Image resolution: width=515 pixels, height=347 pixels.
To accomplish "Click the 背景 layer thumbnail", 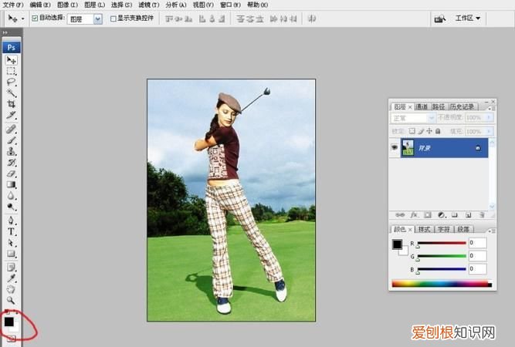I will pos(408,147).
